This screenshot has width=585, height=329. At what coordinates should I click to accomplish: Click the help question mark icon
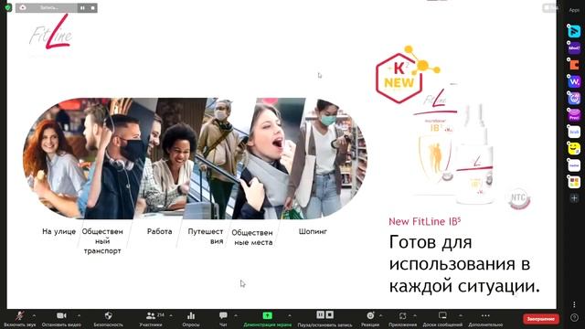pos(574,318)
